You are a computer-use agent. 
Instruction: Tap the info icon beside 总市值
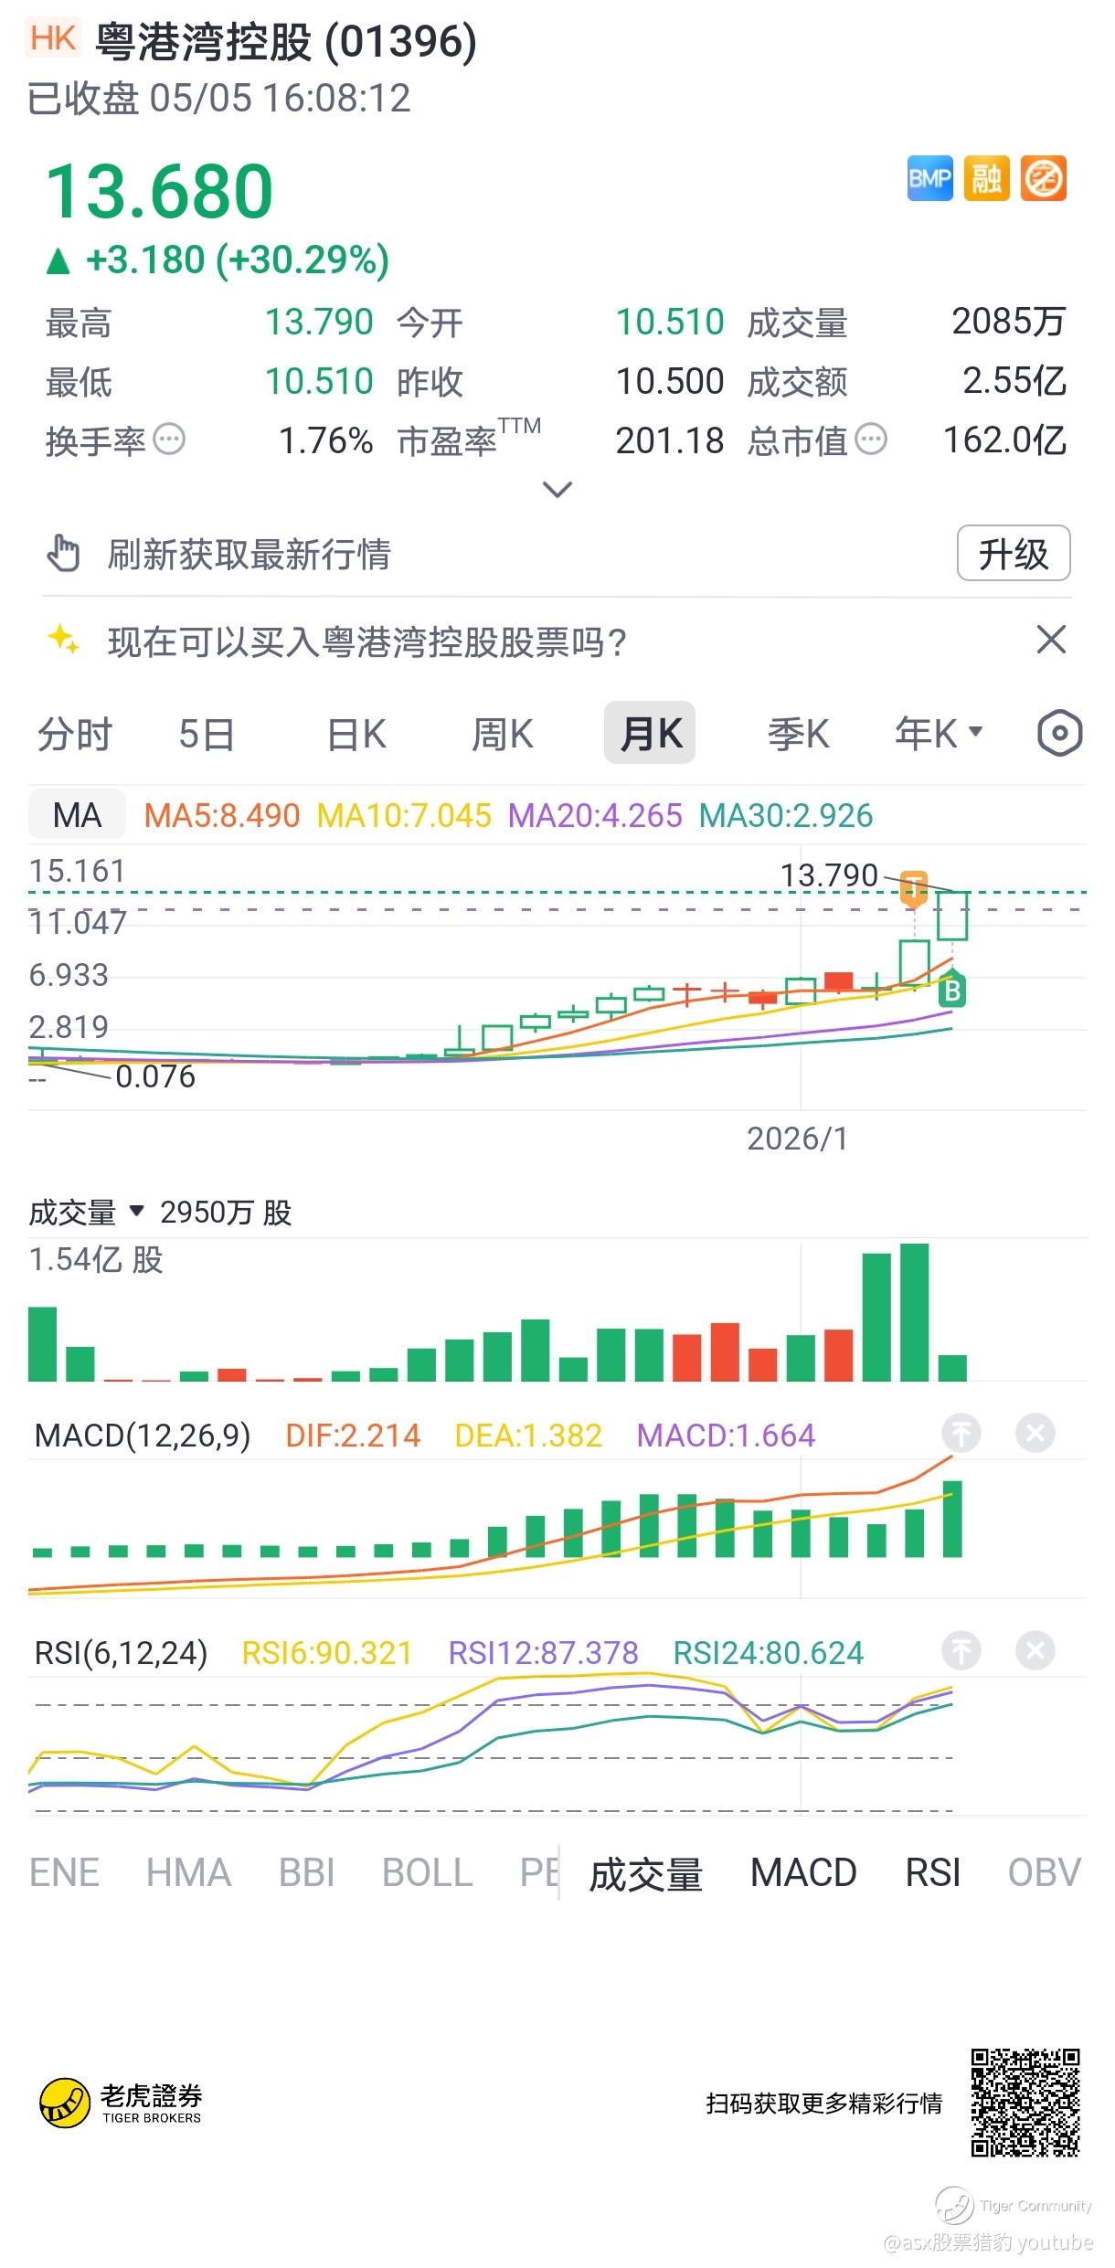(871, 440)
